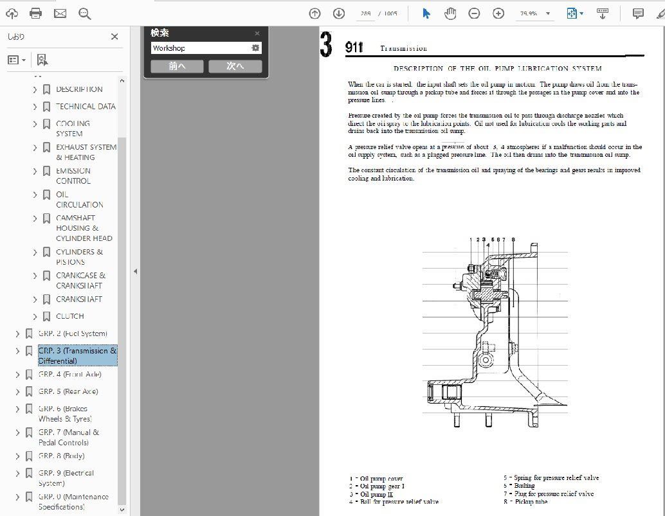Zoom in with plus icon
Viewport: 665px width, 516px height.
coord(498,14)
